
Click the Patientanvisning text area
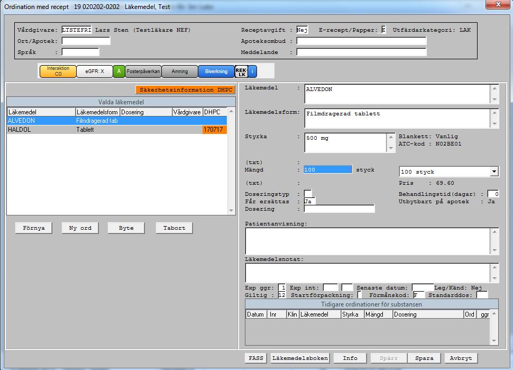coord(368,241)
